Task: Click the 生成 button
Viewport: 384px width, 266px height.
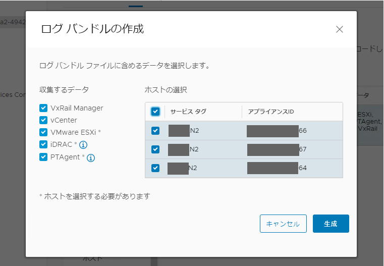Action: [331, 224]
